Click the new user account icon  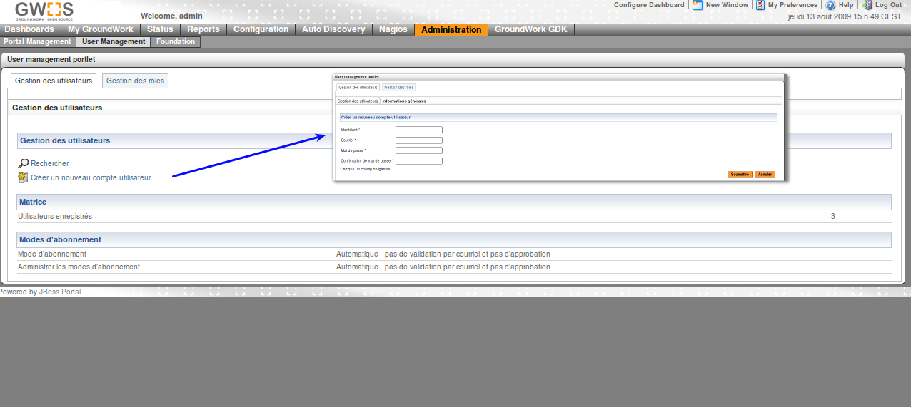tap(23, 177)
